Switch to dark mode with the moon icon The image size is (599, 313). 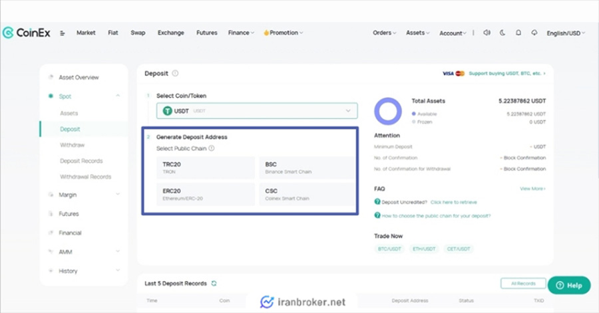tap(502, 33)
